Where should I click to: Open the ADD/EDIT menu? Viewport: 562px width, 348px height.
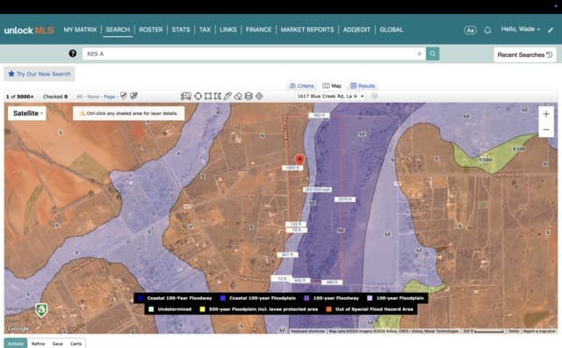(357, 30)
